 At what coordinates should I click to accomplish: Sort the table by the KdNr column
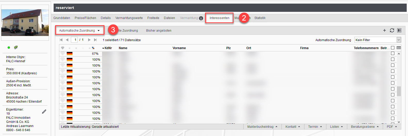pyautogui.click(x=108, y=48)
